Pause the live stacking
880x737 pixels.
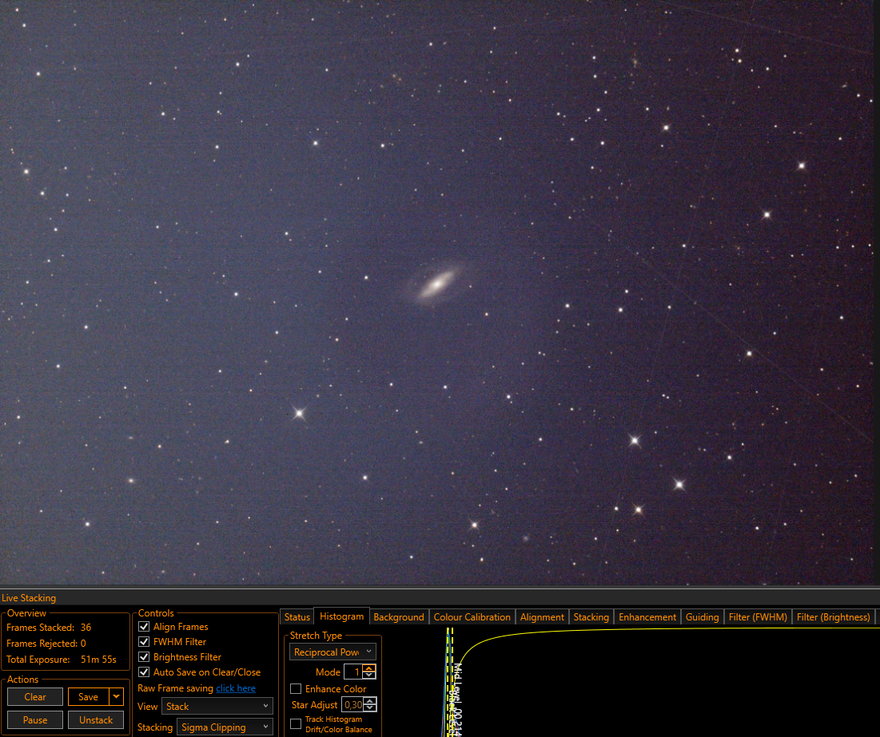[35, 719]
